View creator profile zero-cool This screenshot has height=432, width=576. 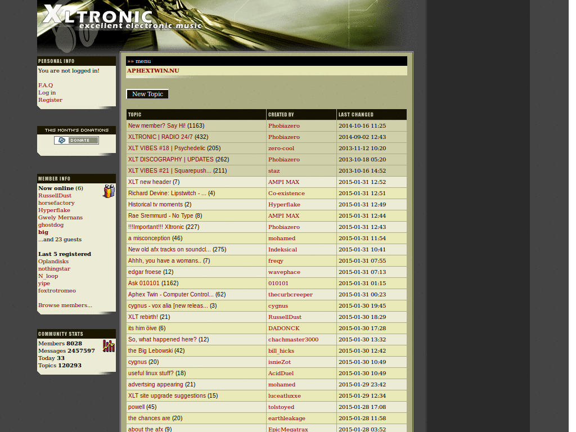[x=281, y=148]
